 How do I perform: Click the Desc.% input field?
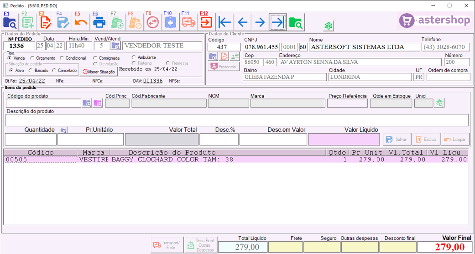[x=219, y=139]
